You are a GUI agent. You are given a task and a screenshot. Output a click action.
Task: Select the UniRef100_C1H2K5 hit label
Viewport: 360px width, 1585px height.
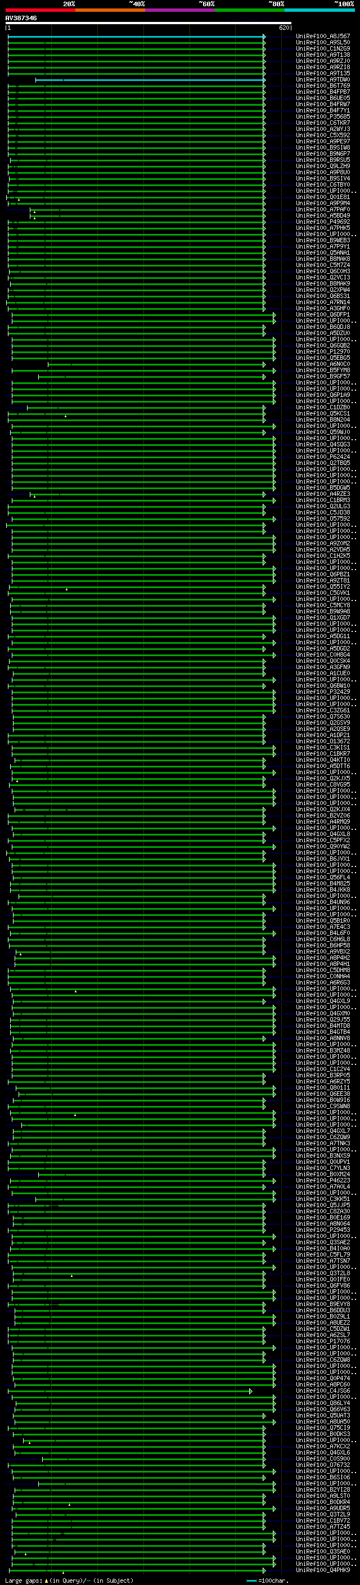[323, 556]
